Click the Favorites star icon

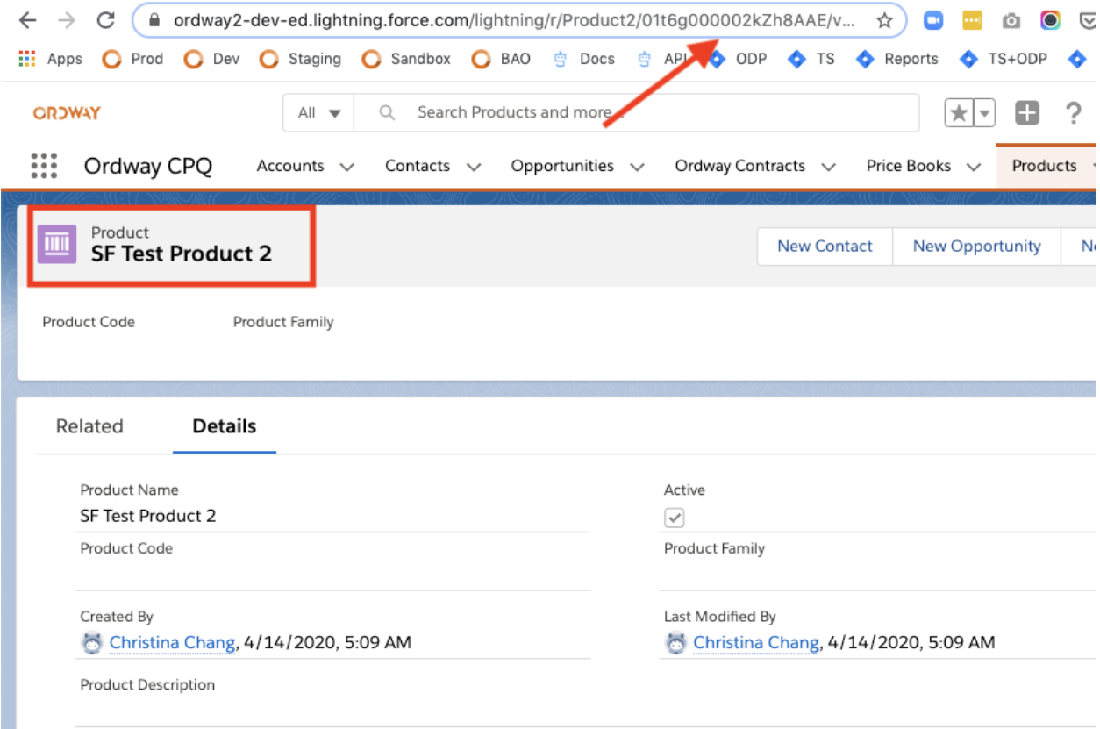coord(960,112)
